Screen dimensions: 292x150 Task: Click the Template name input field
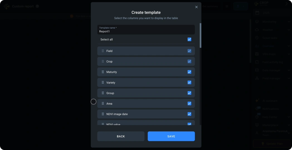(x=146, y=30)
